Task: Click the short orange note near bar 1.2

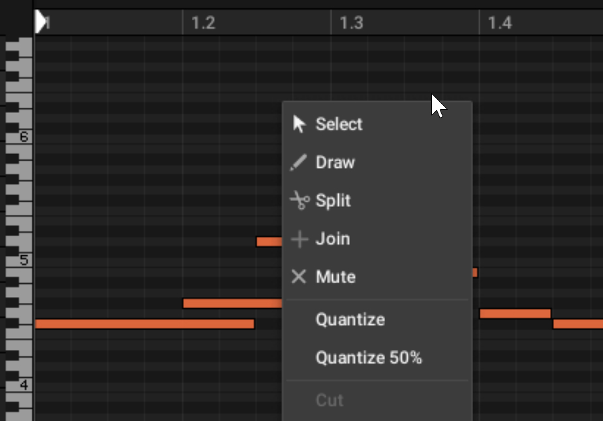Action: 270,242
